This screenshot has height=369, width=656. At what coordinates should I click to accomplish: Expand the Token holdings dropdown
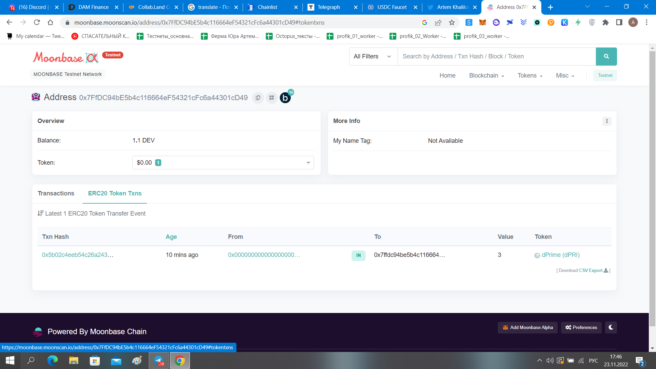[x=223, y=163]
